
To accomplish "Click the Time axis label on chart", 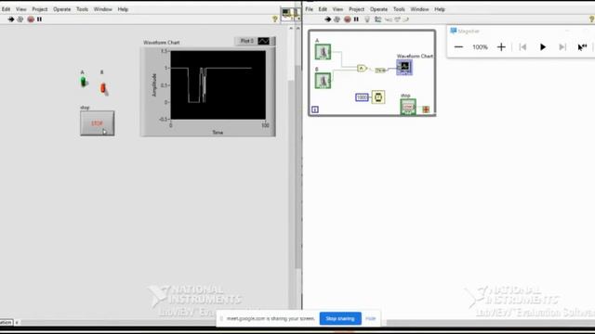I will (218, 132).
